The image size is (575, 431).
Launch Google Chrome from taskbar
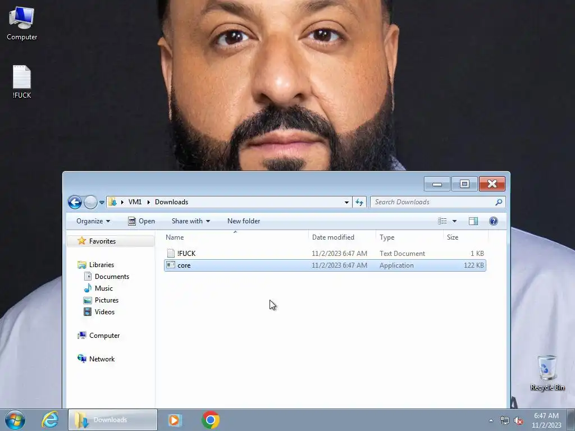(211, 420)
